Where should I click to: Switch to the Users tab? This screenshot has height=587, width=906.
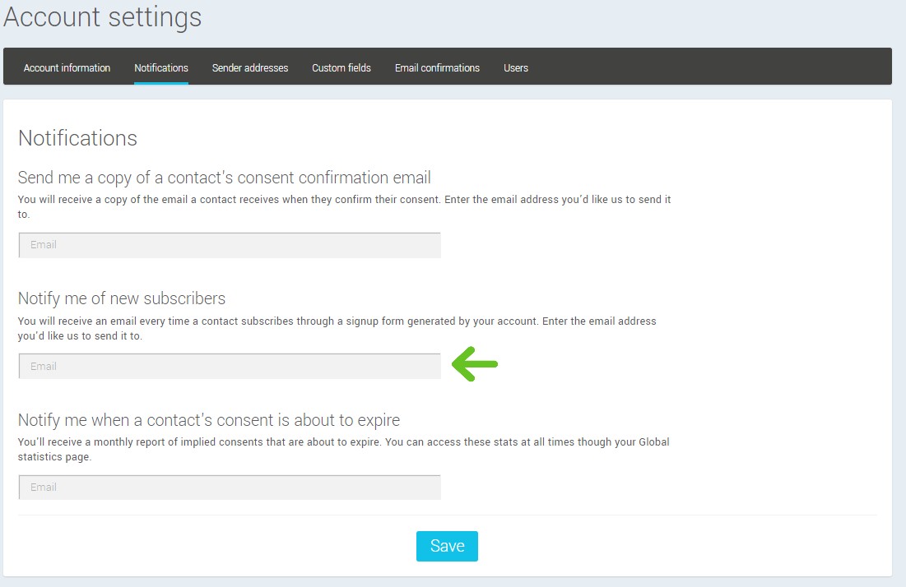pyautogui.click(x=516, y=68)
